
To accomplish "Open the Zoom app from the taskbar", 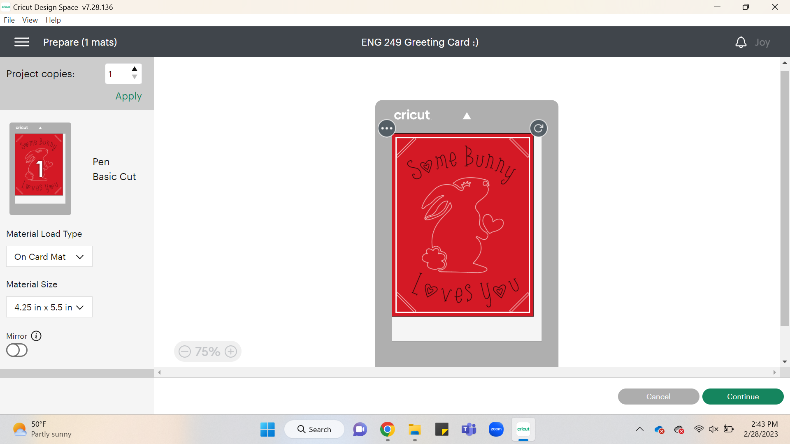I will click(496, 429).
